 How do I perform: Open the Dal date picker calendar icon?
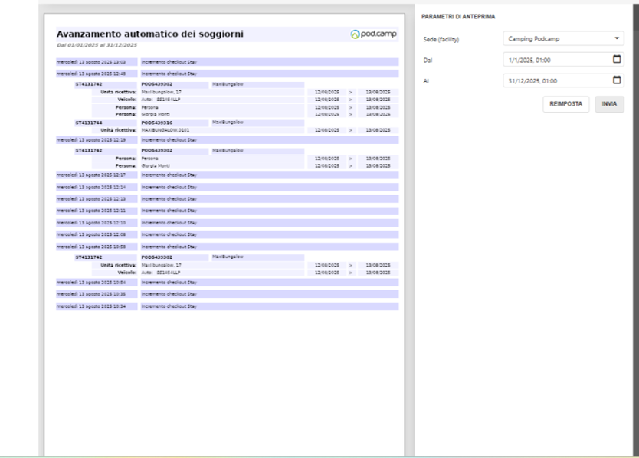617,59
